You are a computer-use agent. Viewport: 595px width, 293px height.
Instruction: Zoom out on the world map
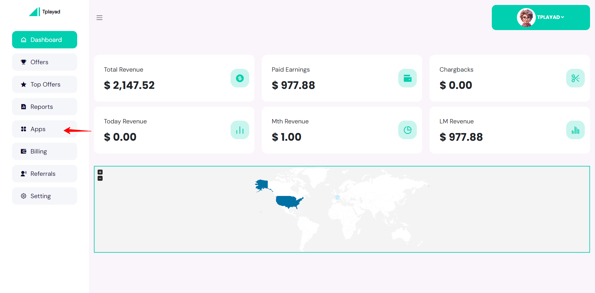click(x=100, y=178)
